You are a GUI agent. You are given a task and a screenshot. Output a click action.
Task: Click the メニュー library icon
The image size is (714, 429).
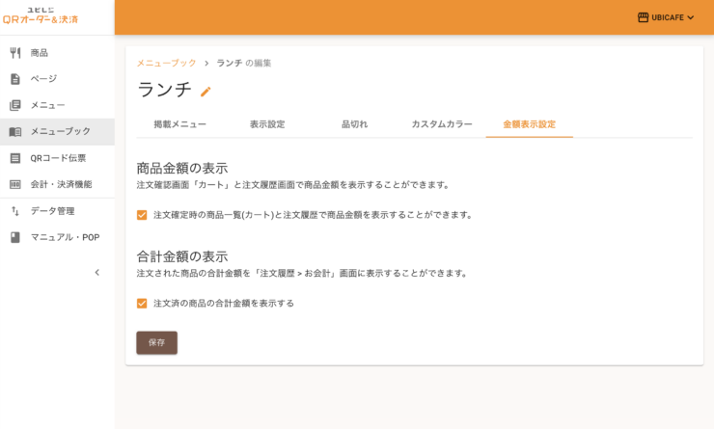(15, 105)
